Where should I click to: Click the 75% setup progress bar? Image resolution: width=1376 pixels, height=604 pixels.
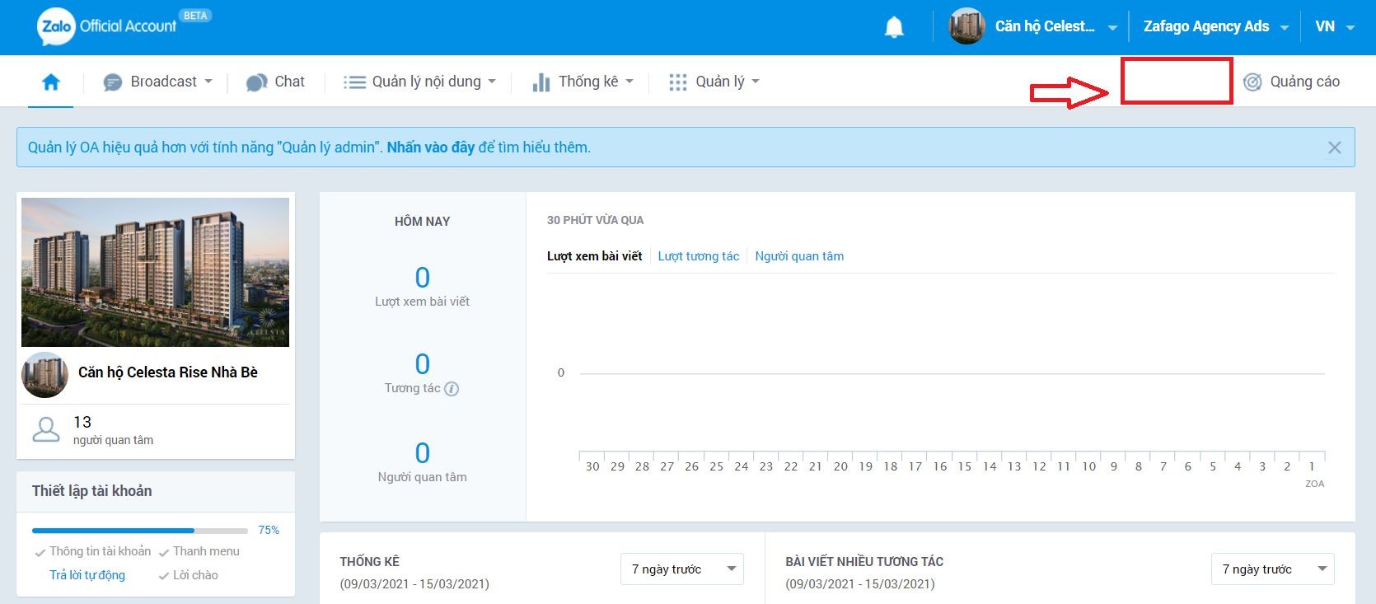[x=140, y=531]
